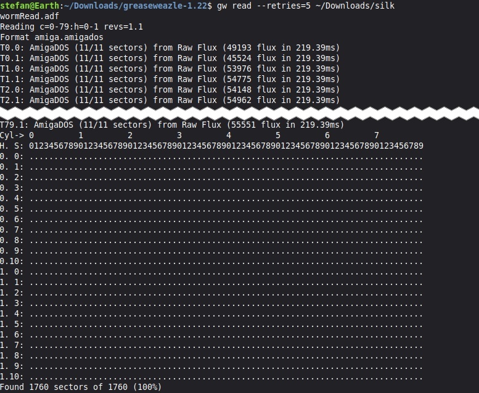Click the prompt text "stefan@Earth"
Image resolution: width=479 pixels, height=393 pixels.
[x=30, y=6]
